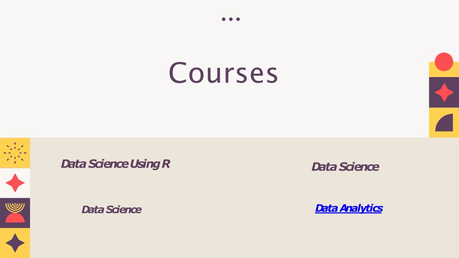
Task: Click the 'Courses' slide title
Action: click(x=223, y=73)
